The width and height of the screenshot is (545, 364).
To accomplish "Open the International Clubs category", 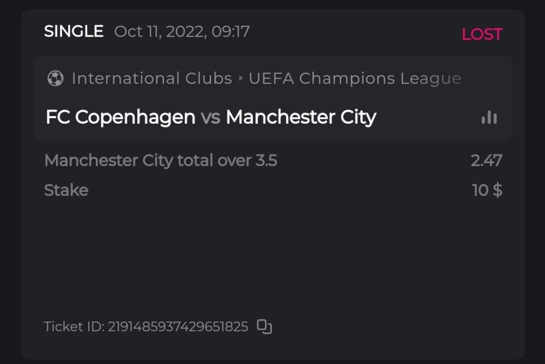I will (152, 78).
